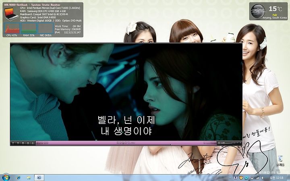Click the RAM Samsung DDR2 PC-6400 line

pos(43,11)
